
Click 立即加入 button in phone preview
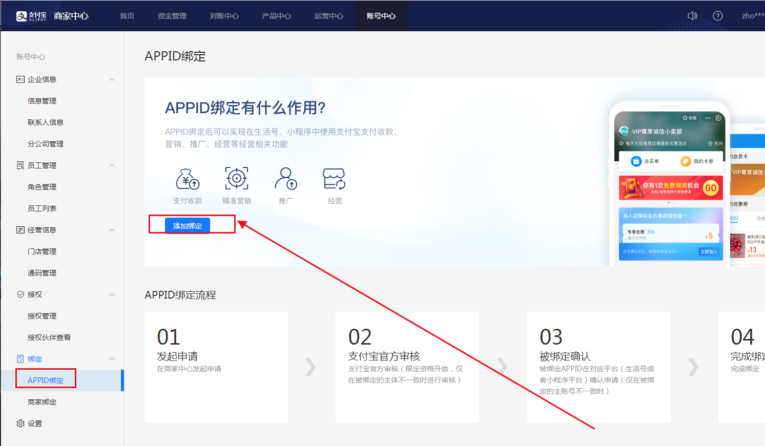coord(709,251)
